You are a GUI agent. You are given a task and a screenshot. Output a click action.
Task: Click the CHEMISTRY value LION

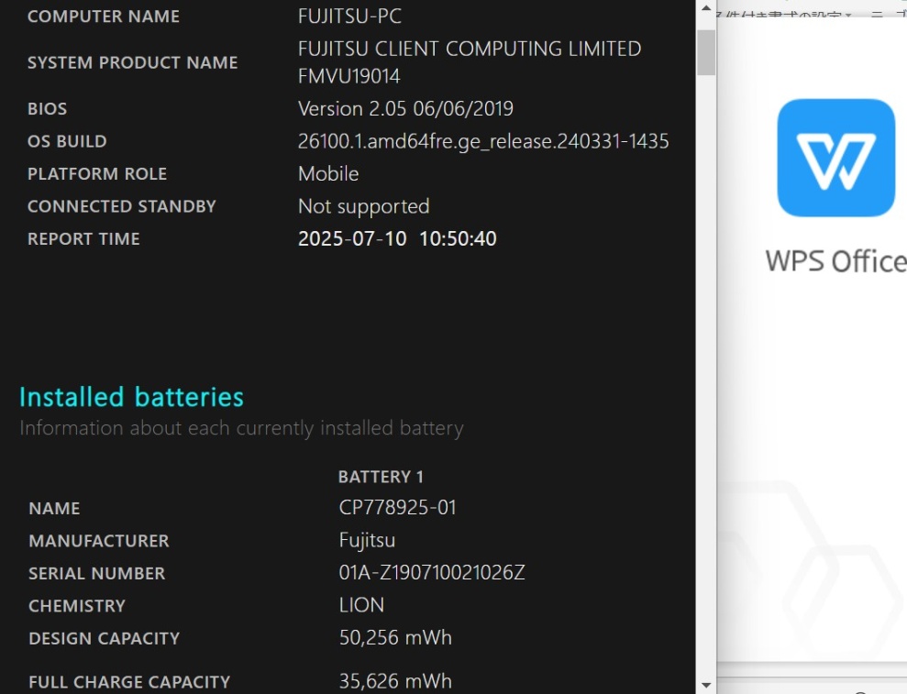coord(361,605)
